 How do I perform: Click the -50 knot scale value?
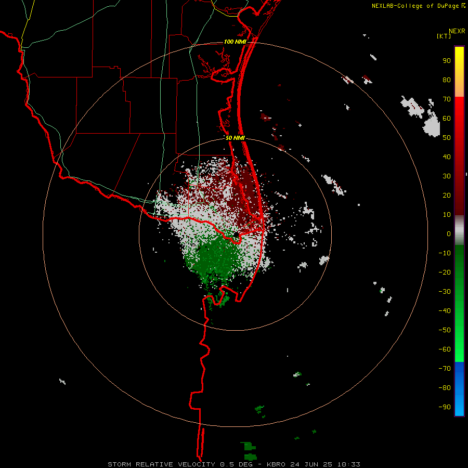point(445,330)
